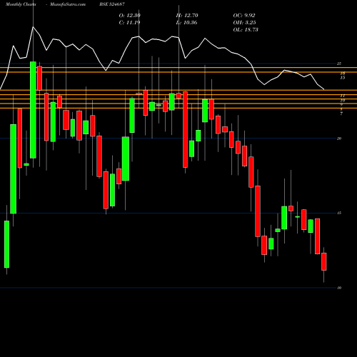
Task: Select the L: 10.36 low value
Action: click(x=186, y=23)
